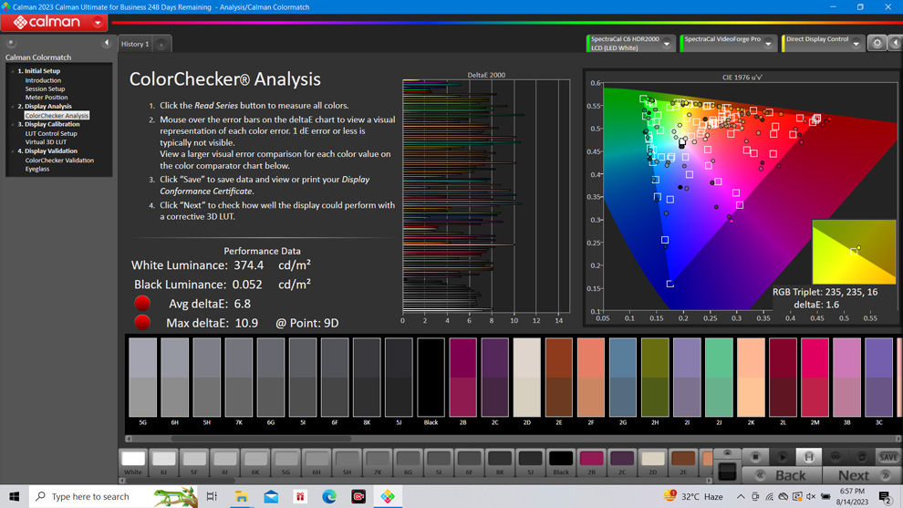
Task: Click the 2M pink comparator swatch
Action: [815, 378]
